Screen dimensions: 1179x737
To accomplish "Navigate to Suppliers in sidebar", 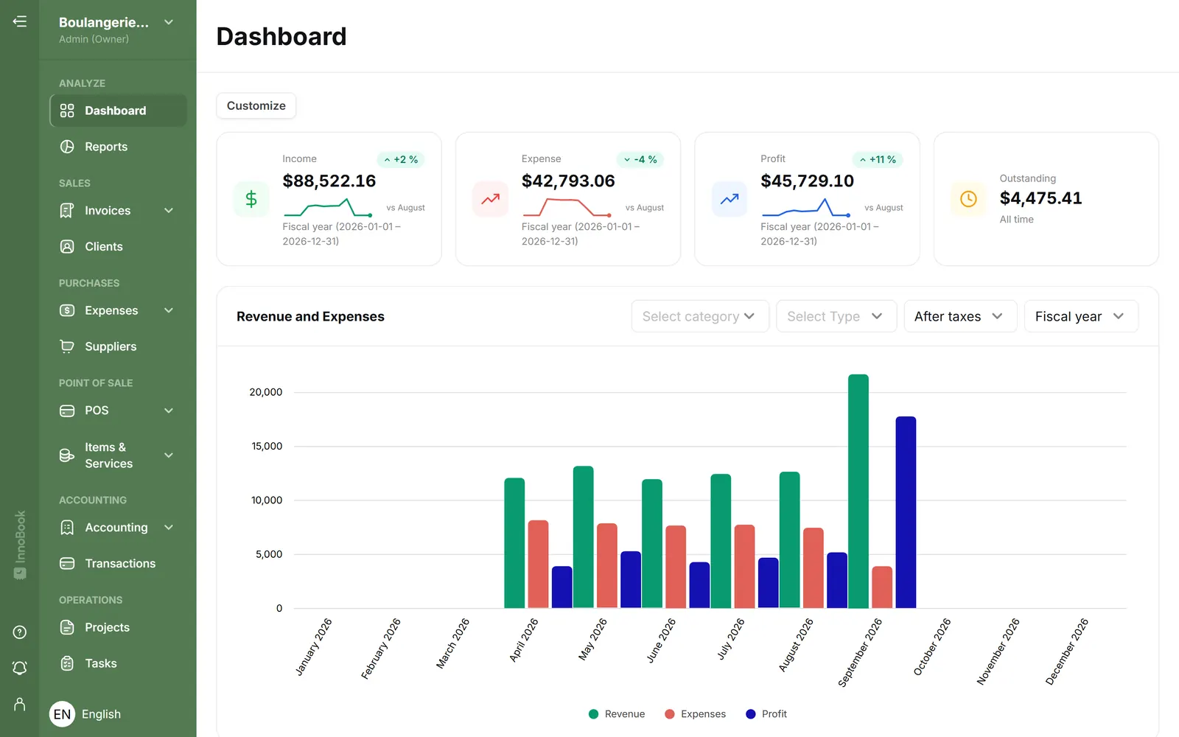I will [x=118, y=346].
